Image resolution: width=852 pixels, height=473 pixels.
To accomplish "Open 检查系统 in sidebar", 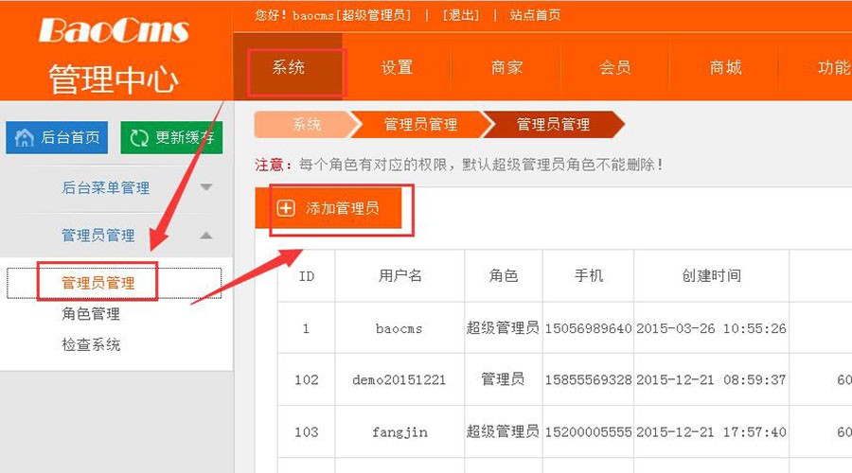I will pyautogui.click(x=91, y=345).
